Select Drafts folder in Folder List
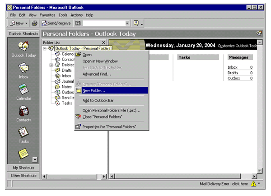The width and height of the screenshot is (271, 196). 63,70
